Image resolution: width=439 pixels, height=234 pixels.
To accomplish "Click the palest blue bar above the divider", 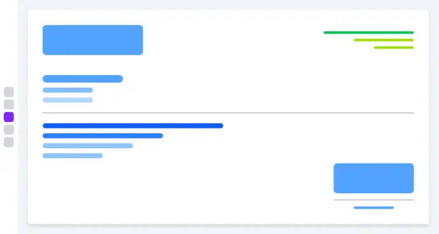I will pyautogui.click(x=67, y=100).
